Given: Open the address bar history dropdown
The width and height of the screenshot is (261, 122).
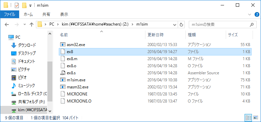Looking at the screenshot, I should [x=175, y=25].
